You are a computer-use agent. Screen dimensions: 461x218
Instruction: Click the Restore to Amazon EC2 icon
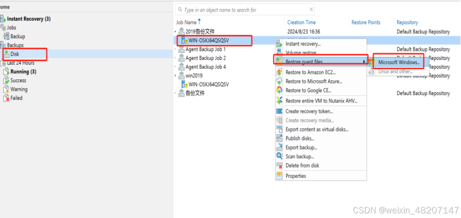[x=279, y=72]
